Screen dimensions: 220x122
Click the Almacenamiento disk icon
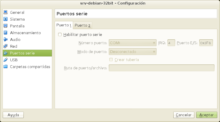pos(6,33)
